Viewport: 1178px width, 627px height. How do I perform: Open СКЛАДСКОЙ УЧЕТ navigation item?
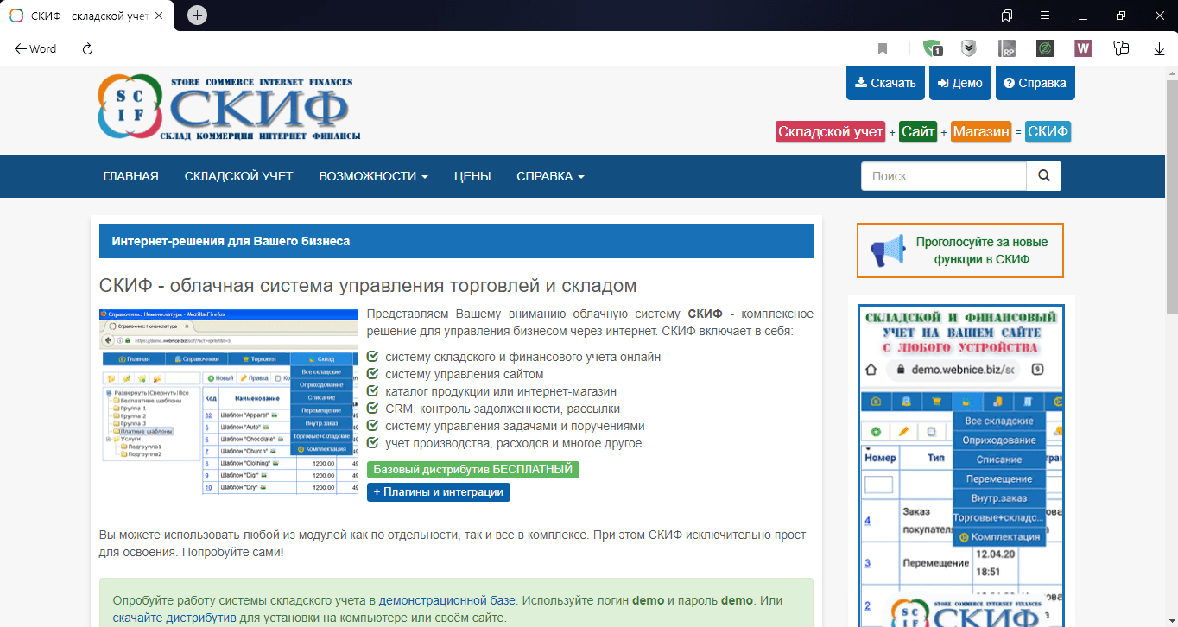point(239,176)
